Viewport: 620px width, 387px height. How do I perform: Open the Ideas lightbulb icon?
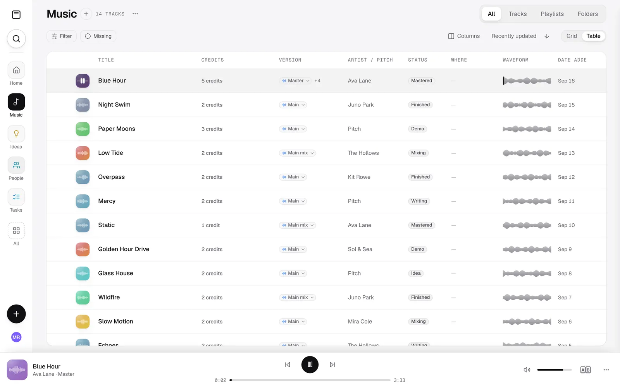[16, 134]
